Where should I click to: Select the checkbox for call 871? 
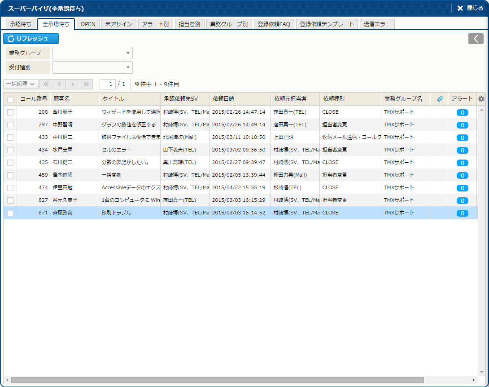[10, 213]
